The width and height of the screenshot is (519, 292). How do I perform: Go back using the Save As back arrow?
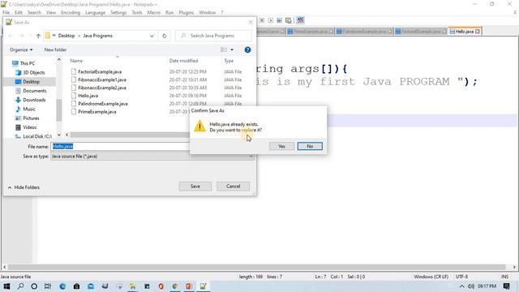tap(11, 36)
